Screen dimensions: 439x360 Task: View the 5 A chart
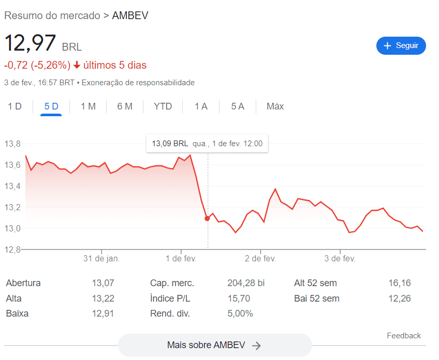[238, 106]
